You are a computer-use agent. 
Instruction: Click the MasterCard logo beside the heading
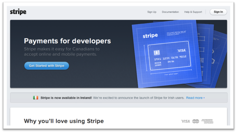click(196, 121)
